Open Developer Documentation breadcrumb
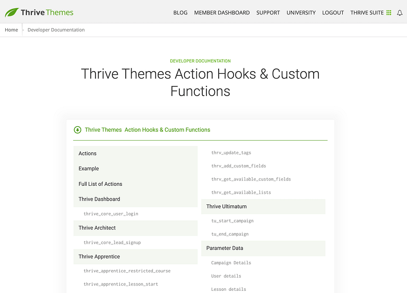The image size is (407, 293). point(56,30)
